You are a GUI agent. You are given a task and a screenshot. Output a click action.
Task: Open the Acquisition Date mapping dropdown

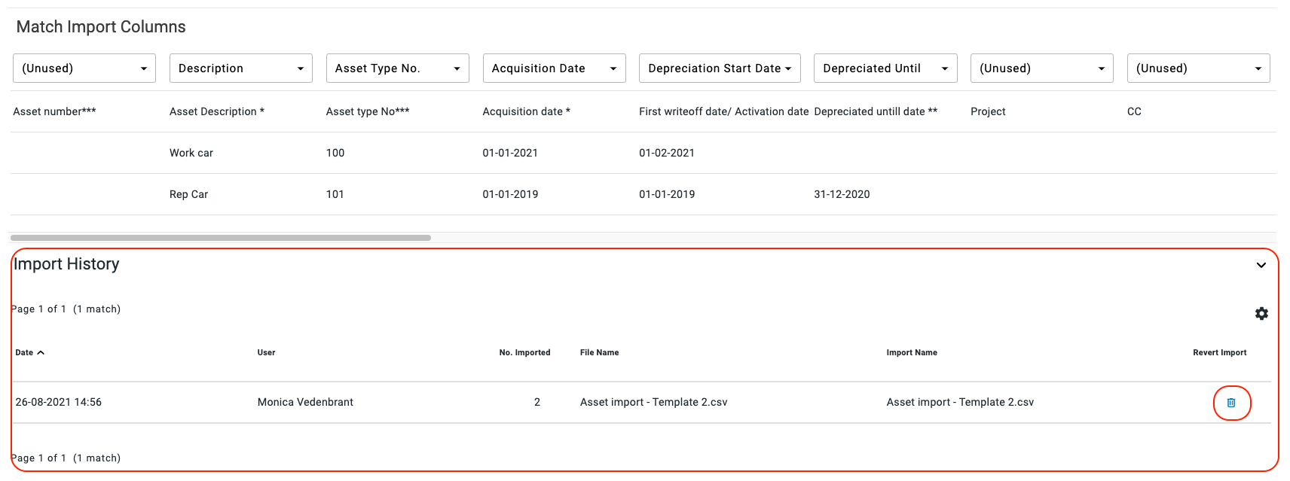coord(554,68)
